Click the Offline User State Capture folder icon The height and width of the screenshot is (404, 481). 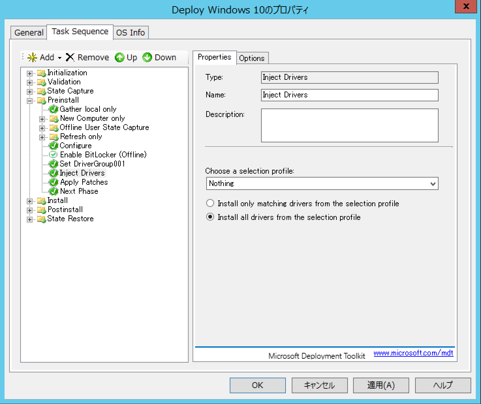coord(54,128)
